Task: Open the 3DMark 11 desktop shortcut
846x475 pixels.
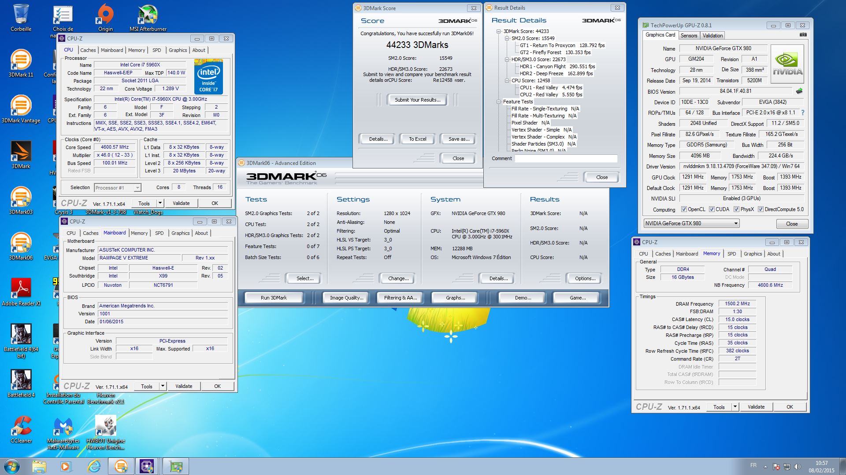Action: (21, 63)
